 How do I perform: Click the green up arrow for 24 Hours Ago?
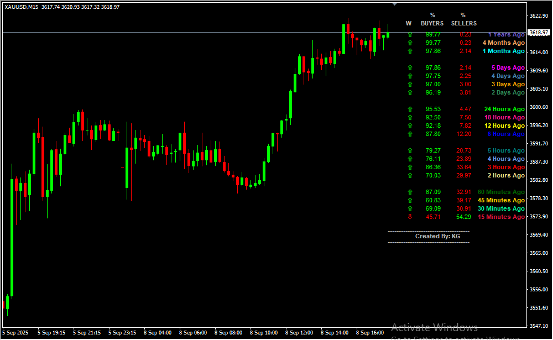(x=410, y=109)
